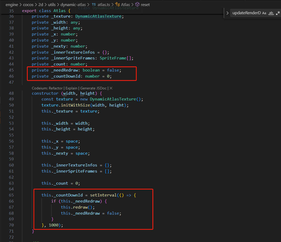
Task: Select the reset breadcrumb symbol
Action: point(145,5)
